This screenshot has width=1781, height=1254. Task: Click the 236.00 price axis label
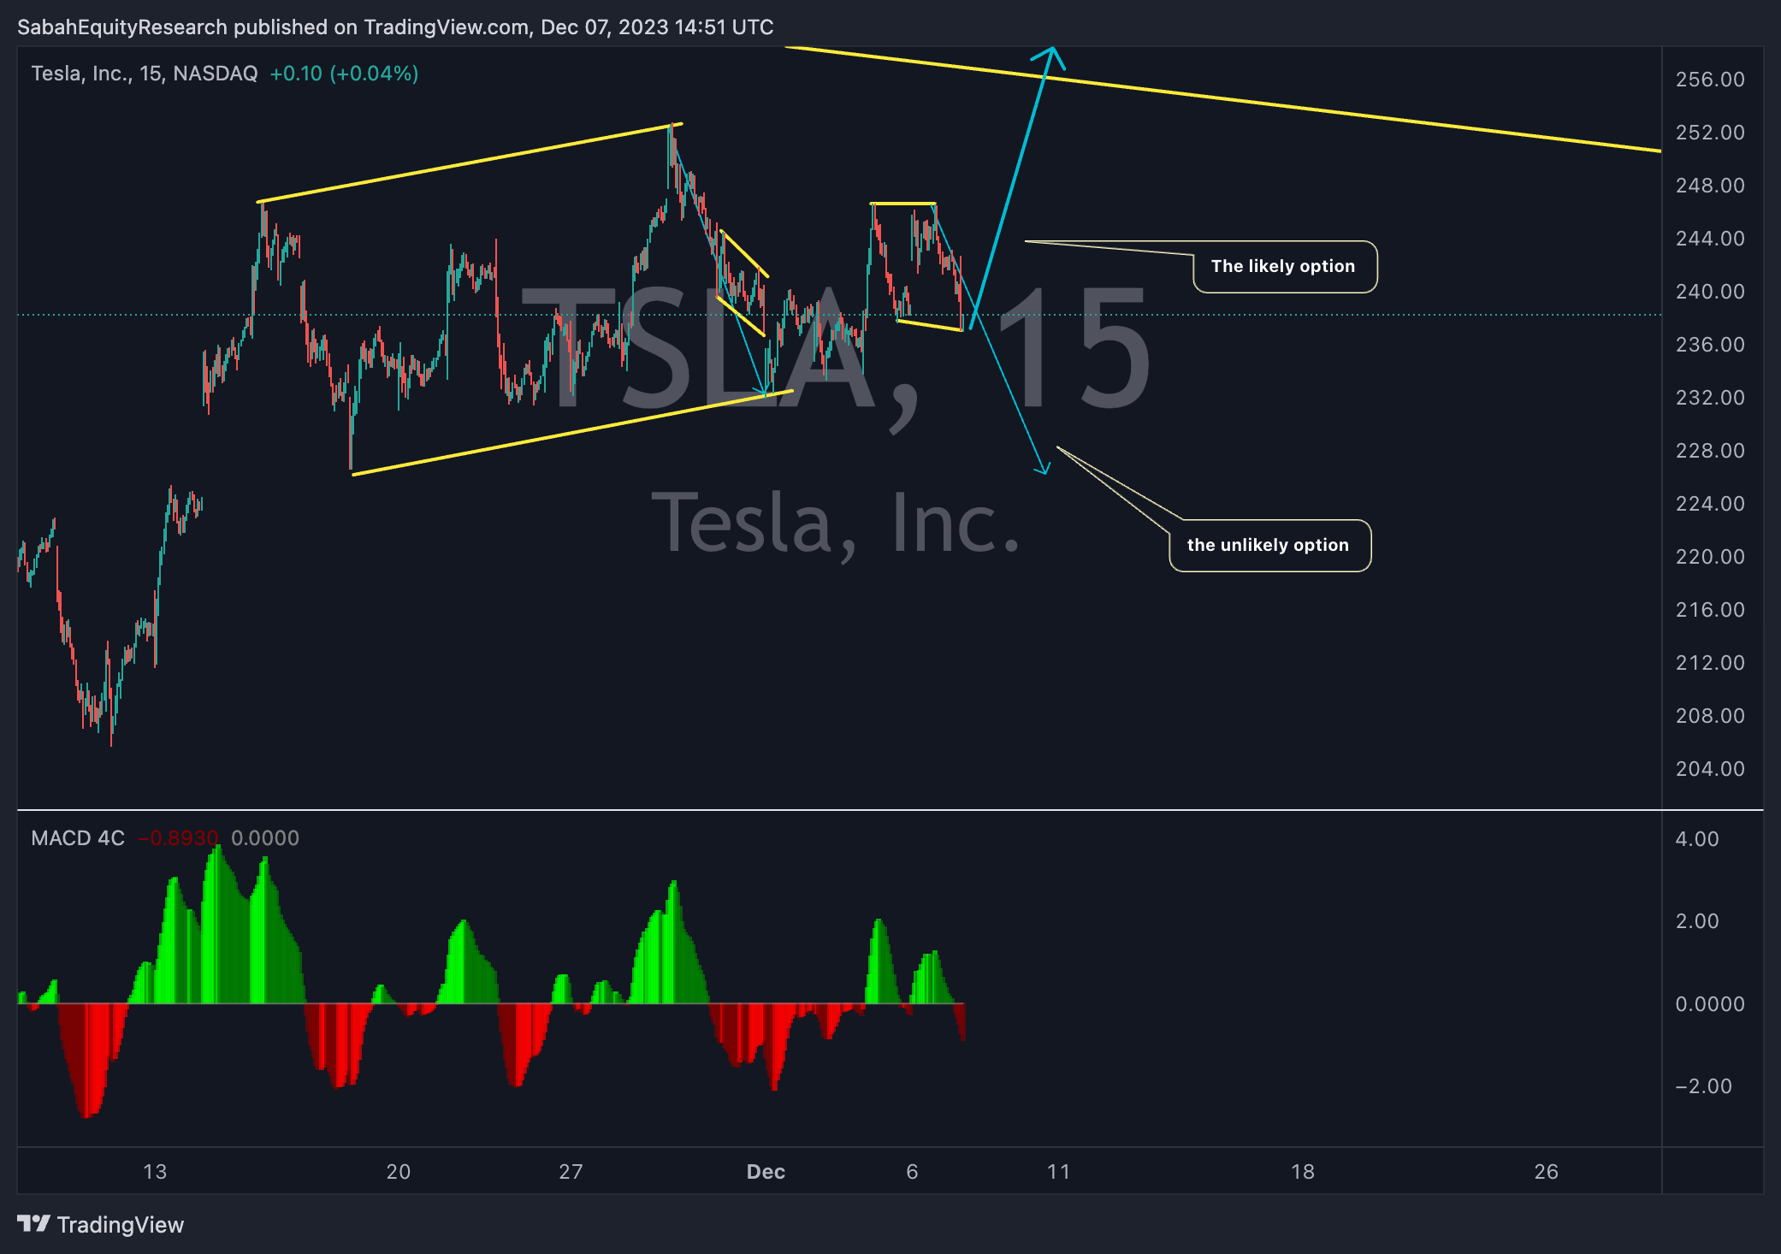point(1710,345)
